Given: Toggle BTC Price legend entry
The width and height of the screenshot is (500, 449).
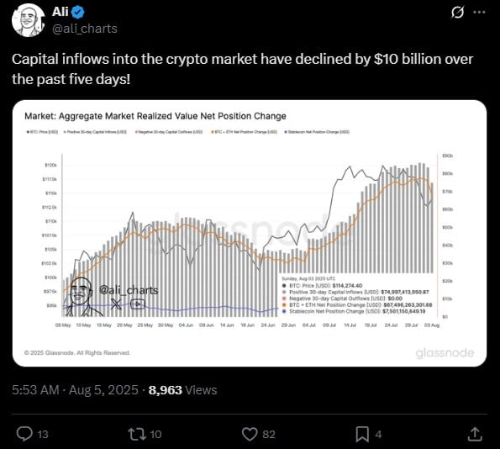Looking at the screenshot, I should pyautogui.click(x=42, y=132).
